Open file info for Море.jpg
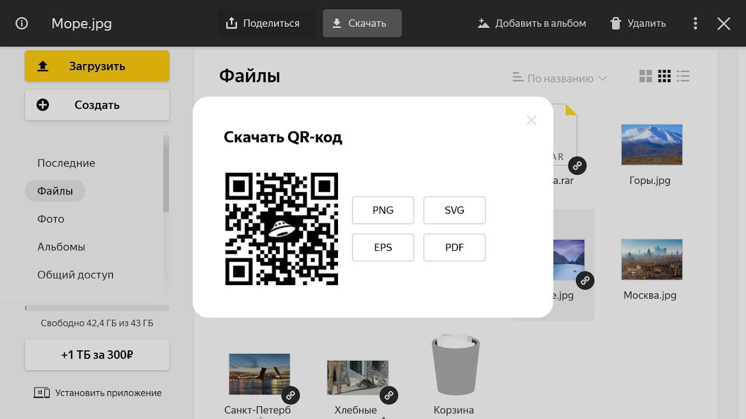746x419 pixels. (x=22, y=23)
